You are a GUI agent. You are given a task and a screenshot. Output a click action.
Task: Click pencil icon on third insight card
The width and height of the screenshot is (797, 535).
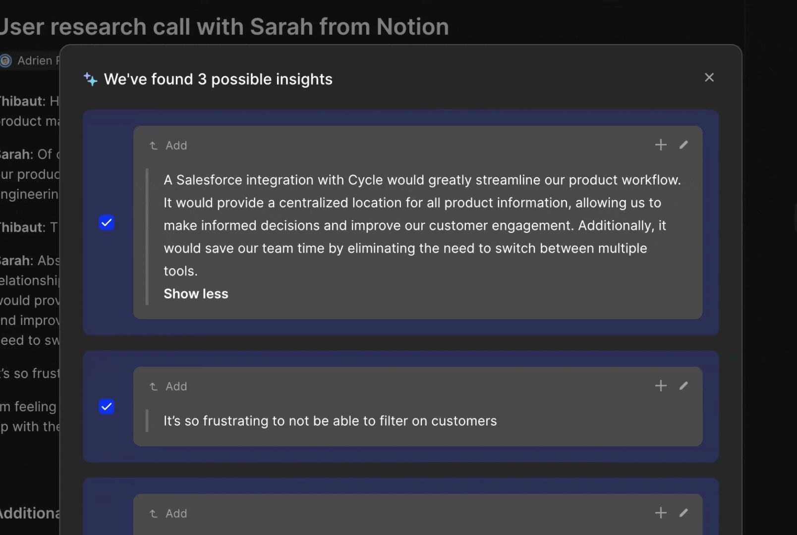coord(683,513)
